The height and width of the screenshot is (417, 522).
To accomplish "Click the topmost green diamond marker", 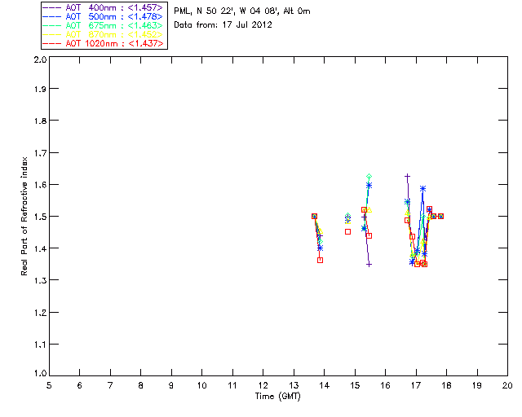I will pos(369,177).
